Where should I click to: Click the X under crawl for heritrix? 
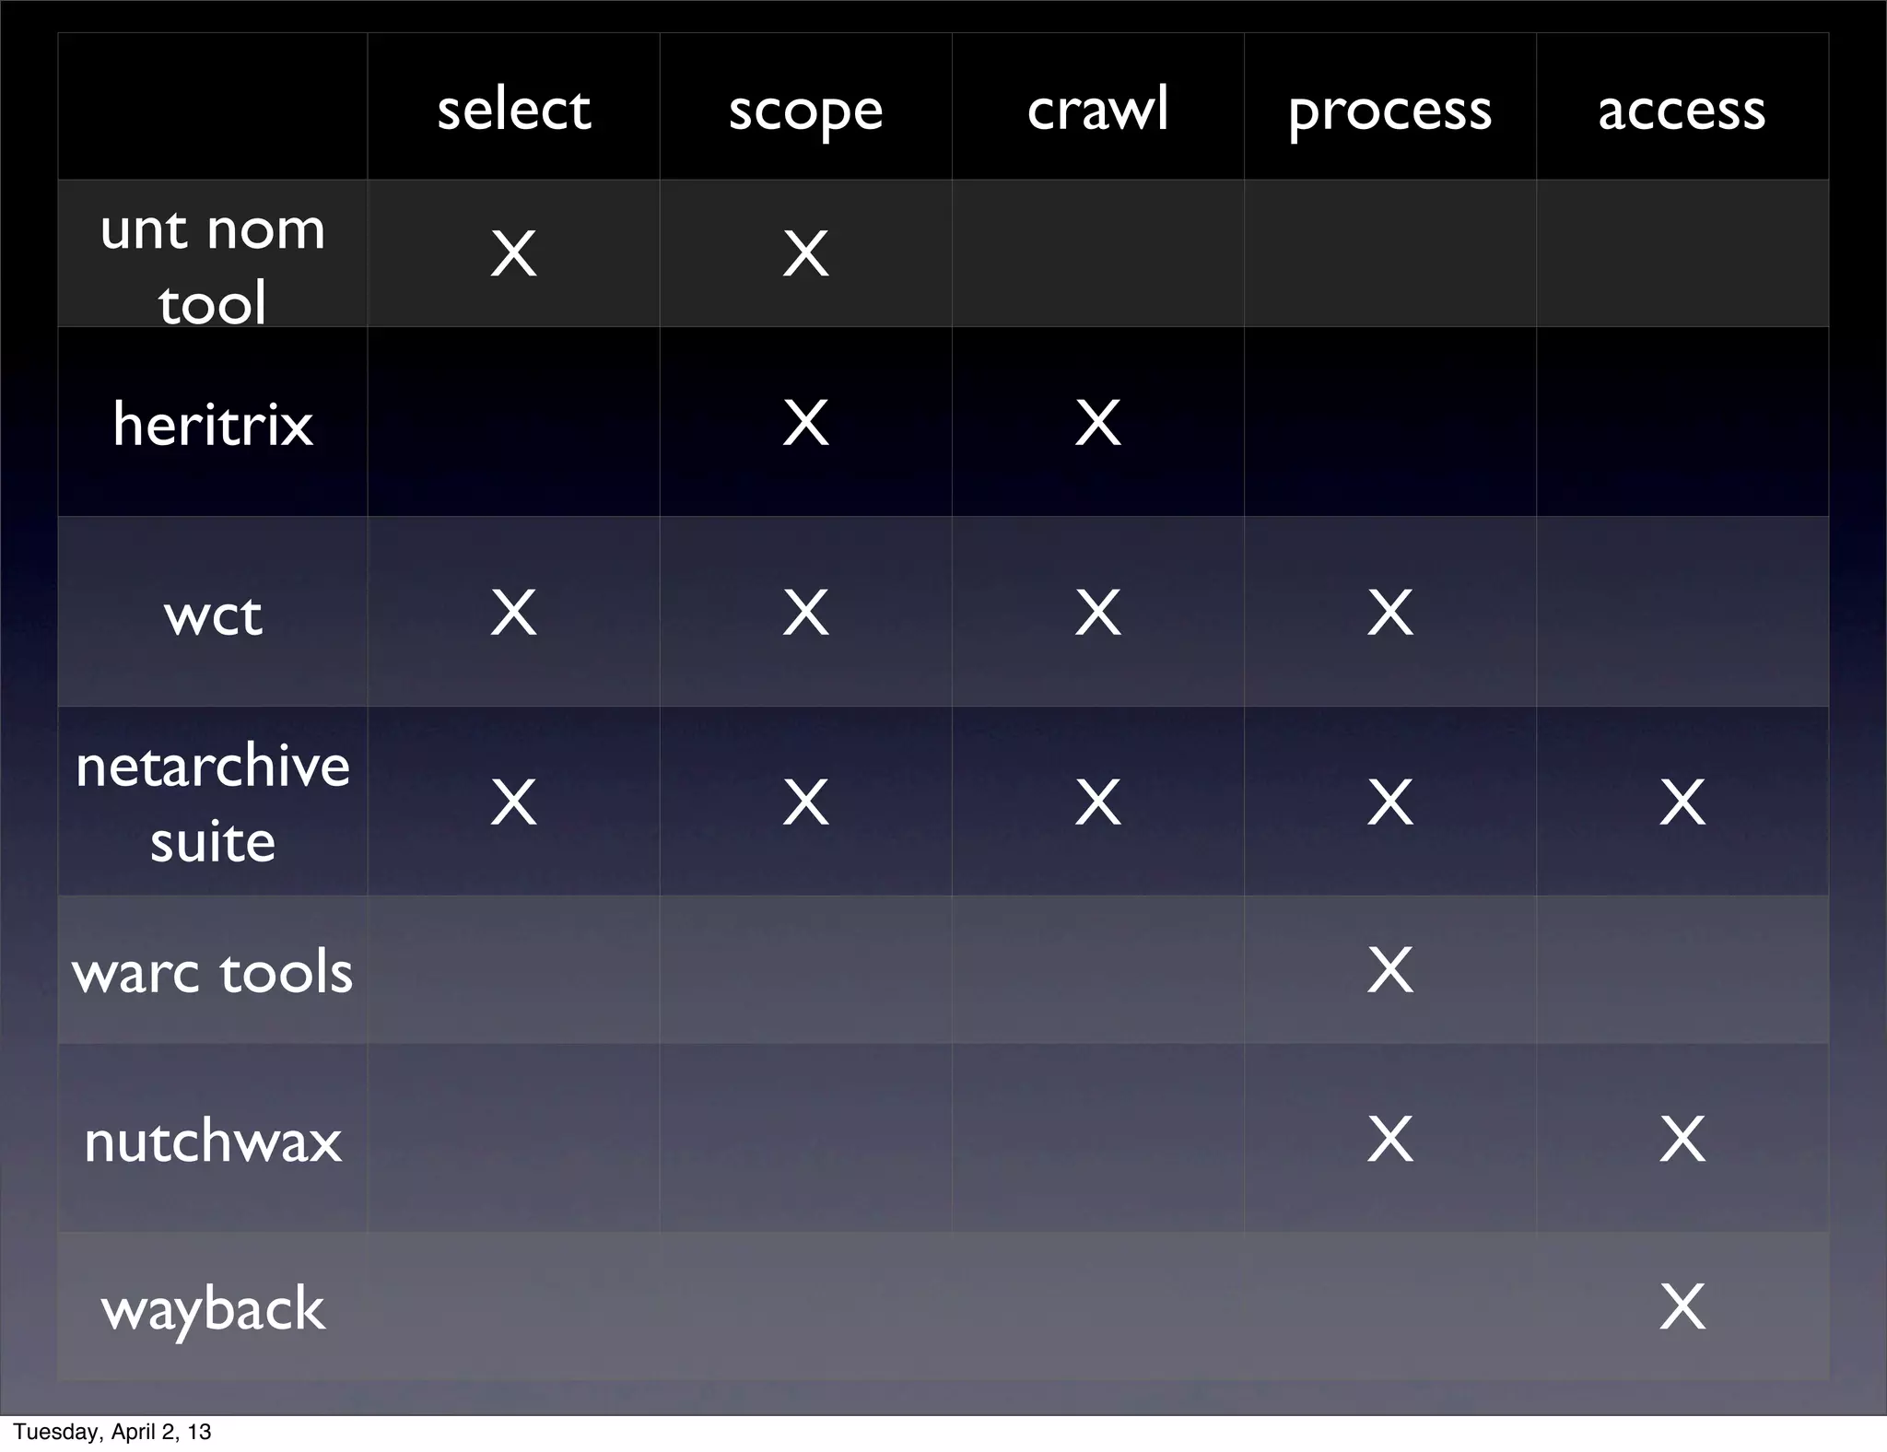(x=1097, y=423)
